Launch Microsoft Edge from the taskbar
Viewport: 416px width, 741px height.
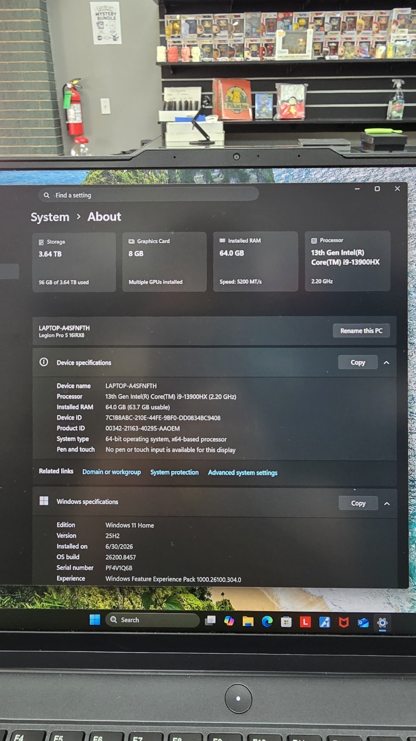tap(267, 622)
